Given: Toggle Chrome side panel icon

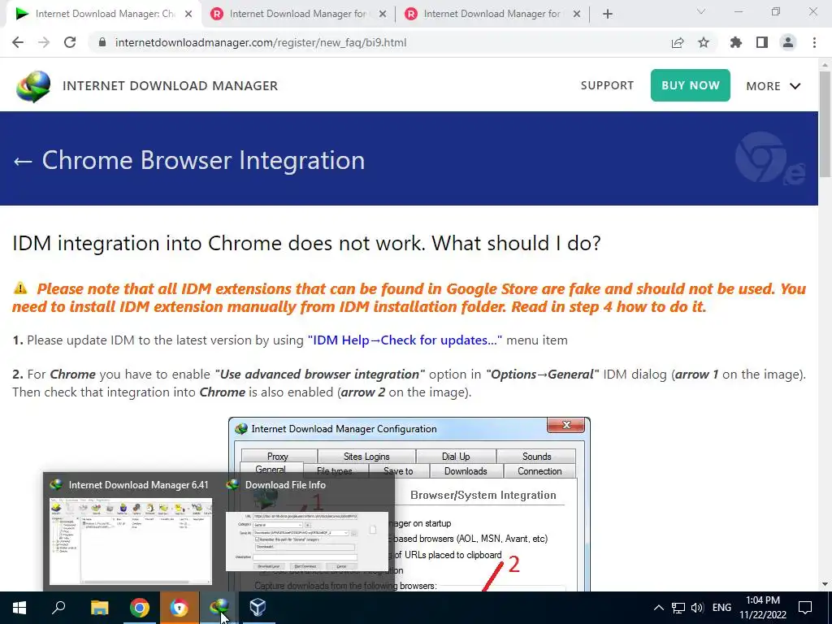Looking at the screenshot, I should [762, 42].
